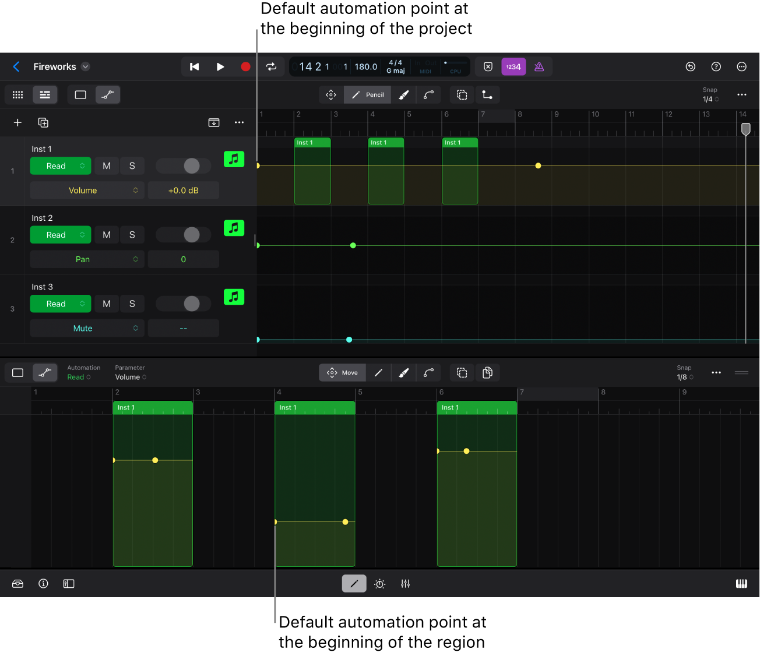
Task: Go back using the blue back arrow
Action: tap(16, 67)
